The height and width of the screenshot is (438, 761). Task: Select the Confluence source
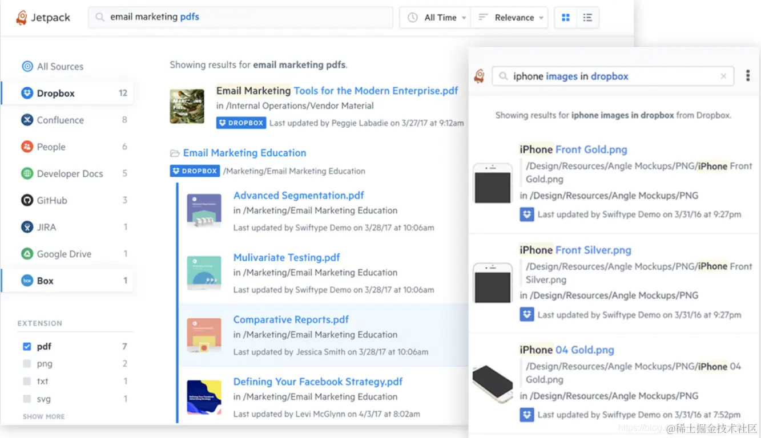[61, 120]
